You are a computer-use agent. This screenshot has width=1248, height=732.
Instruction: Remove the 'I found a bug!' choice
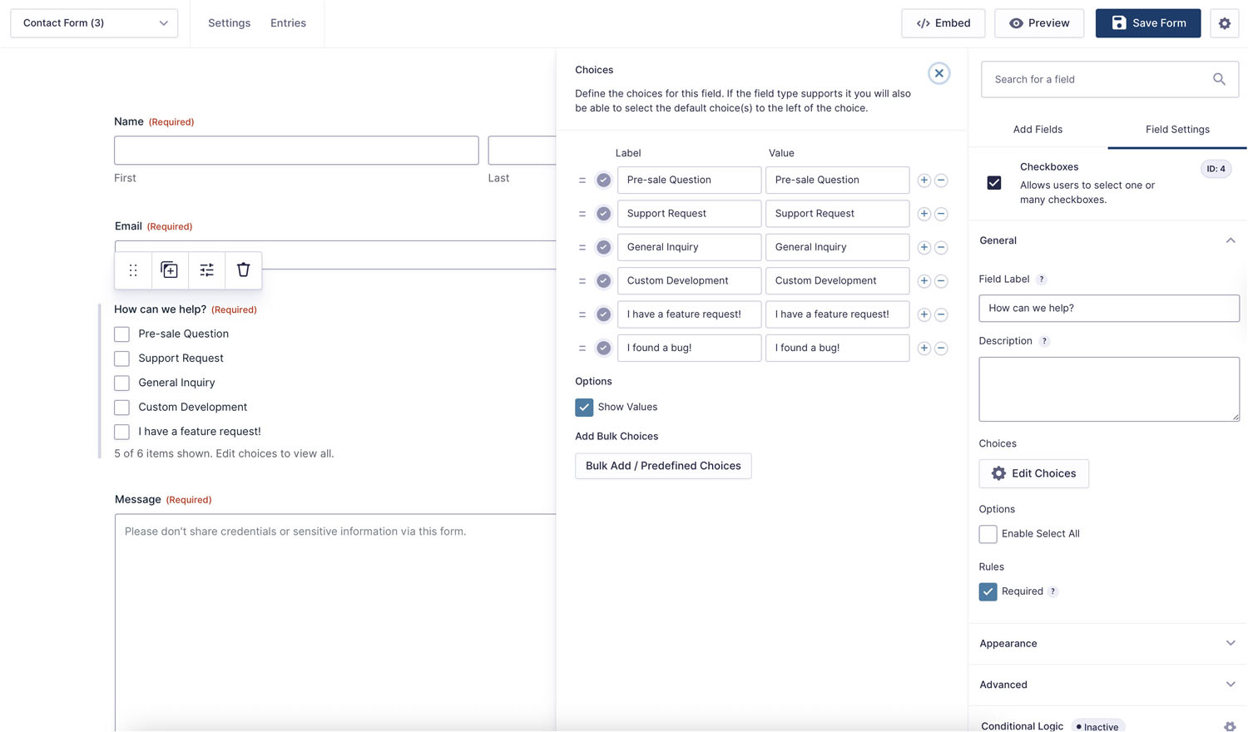click(x=941, y=349)
